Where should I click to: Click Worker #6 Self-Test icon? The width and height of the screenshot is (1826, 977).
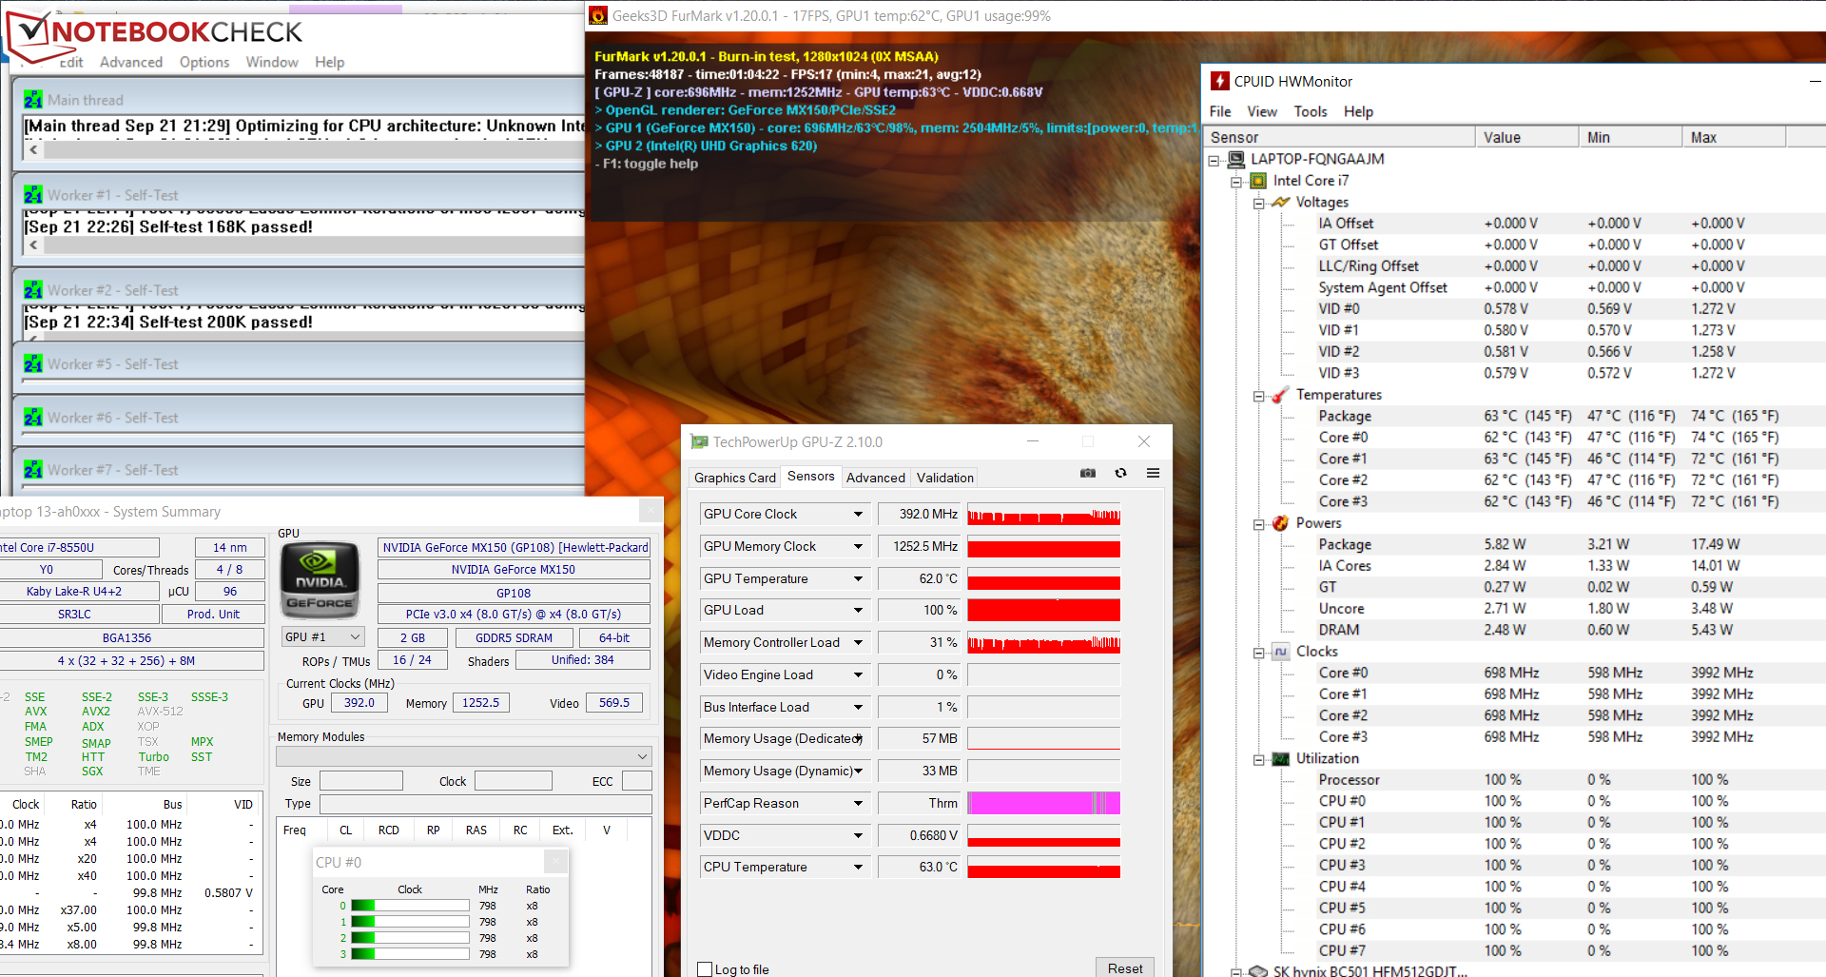33,417
